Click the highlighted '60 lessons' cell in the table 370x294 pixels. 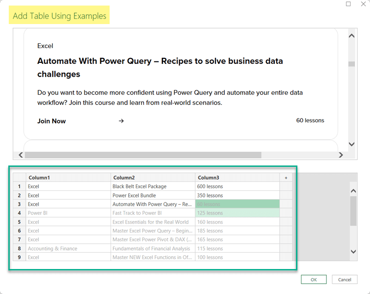237,204
